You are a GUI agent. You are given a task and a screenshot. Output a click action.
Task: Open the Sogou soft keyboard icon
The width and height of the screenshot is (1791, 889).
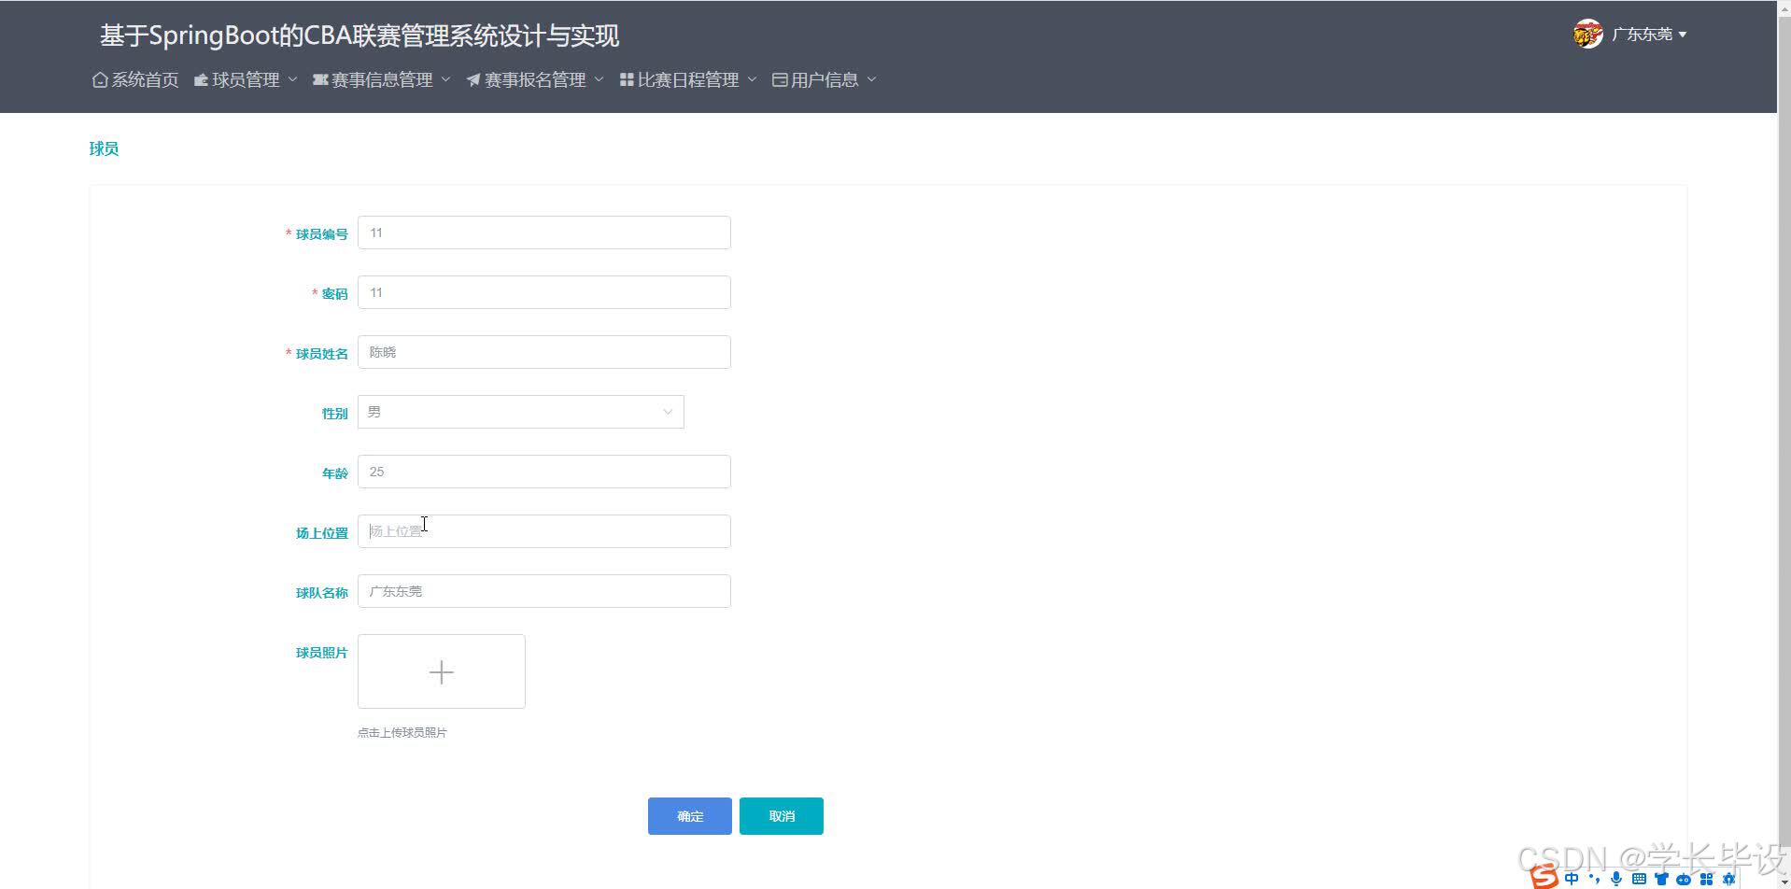coord(1639,879)
